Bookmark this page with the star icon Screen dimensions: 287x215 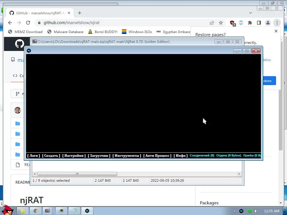point(221,23)
